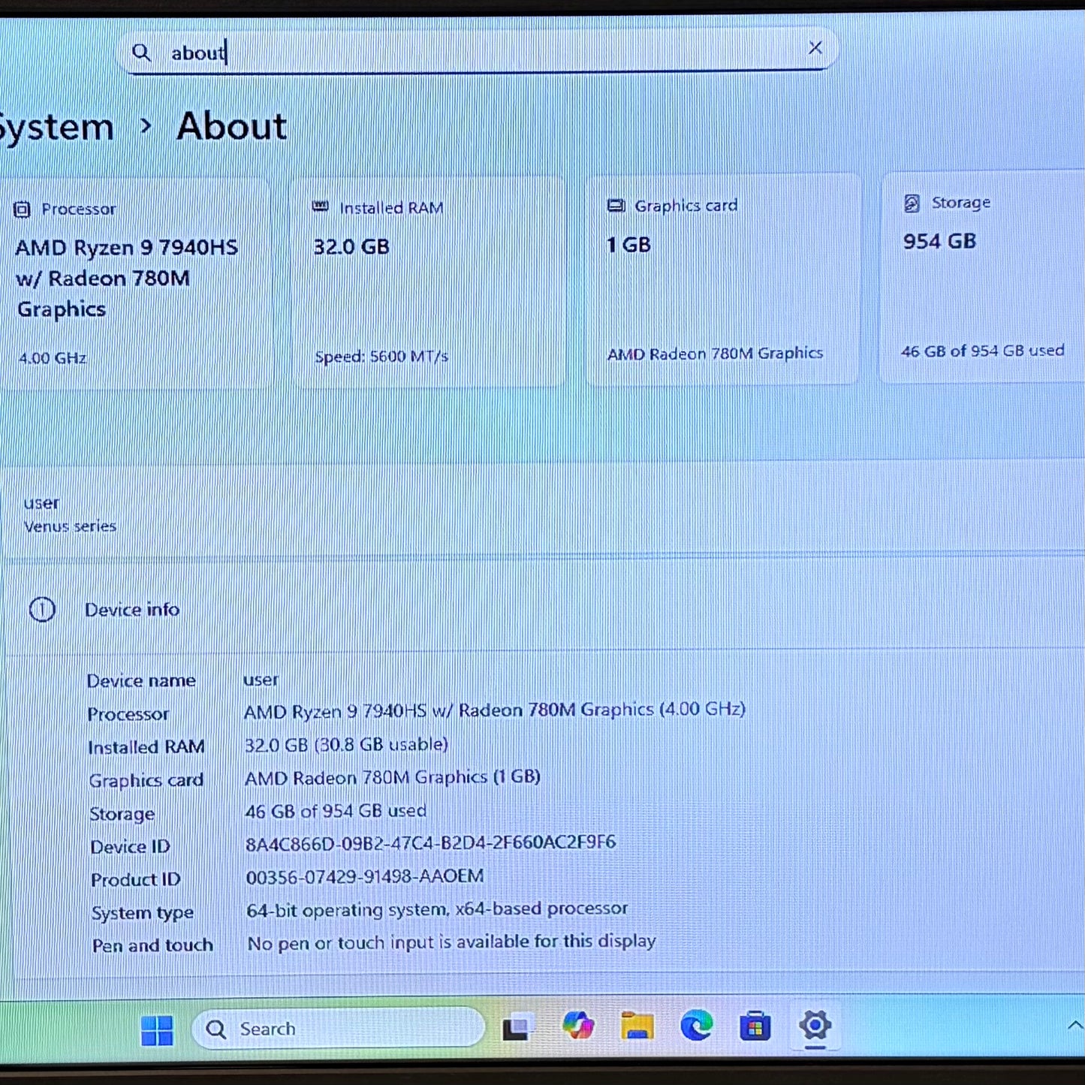Click the 'Device ID' label
The height and width of the screenshot is (1085, 1085).
pos(130,846)
